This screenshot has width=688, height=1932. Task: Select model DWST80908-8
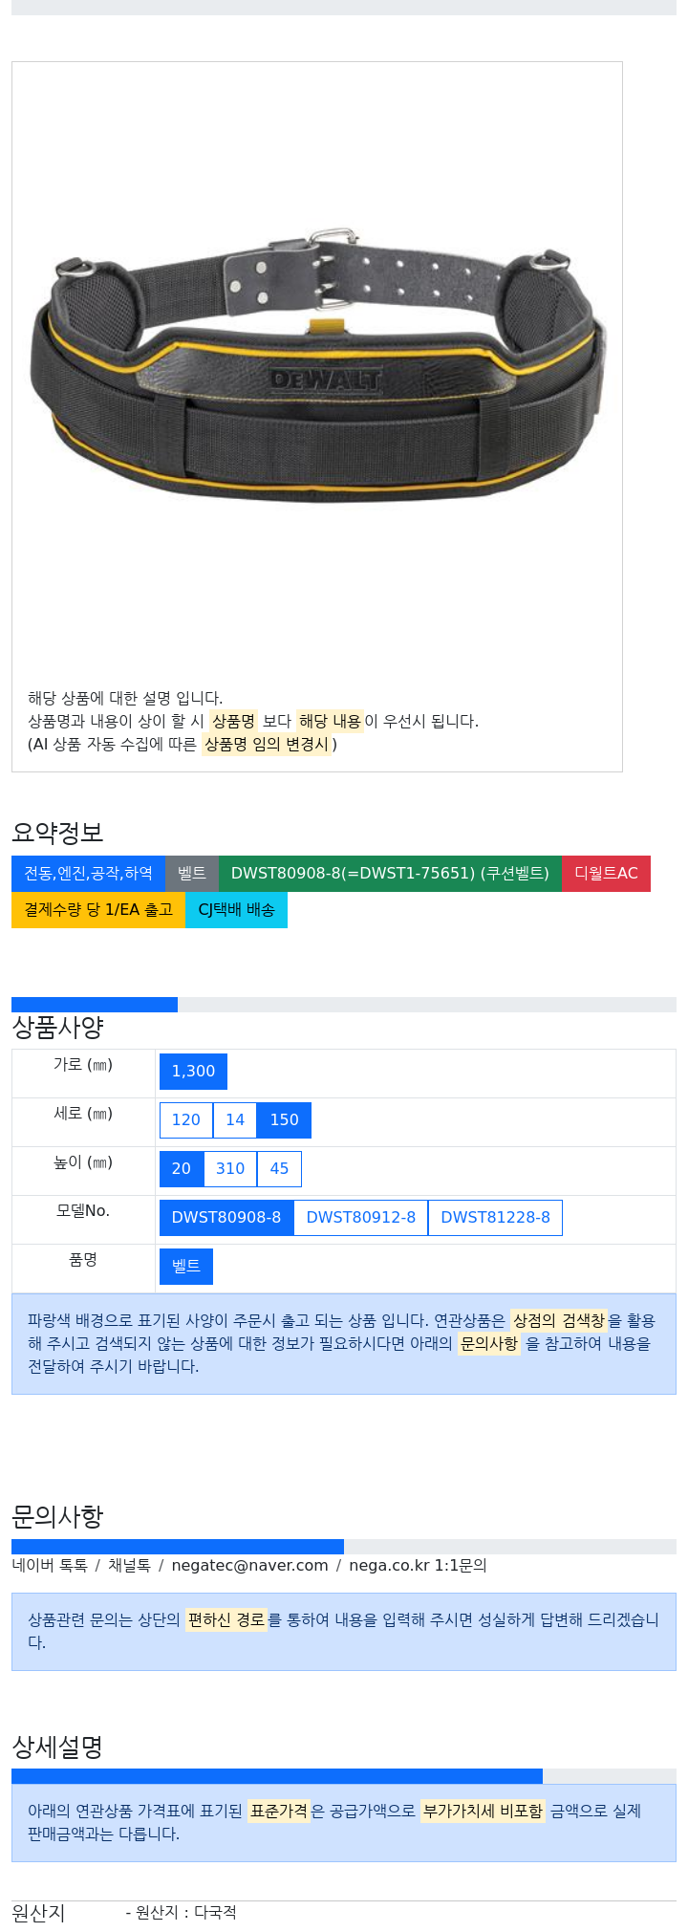point(226,1218)
